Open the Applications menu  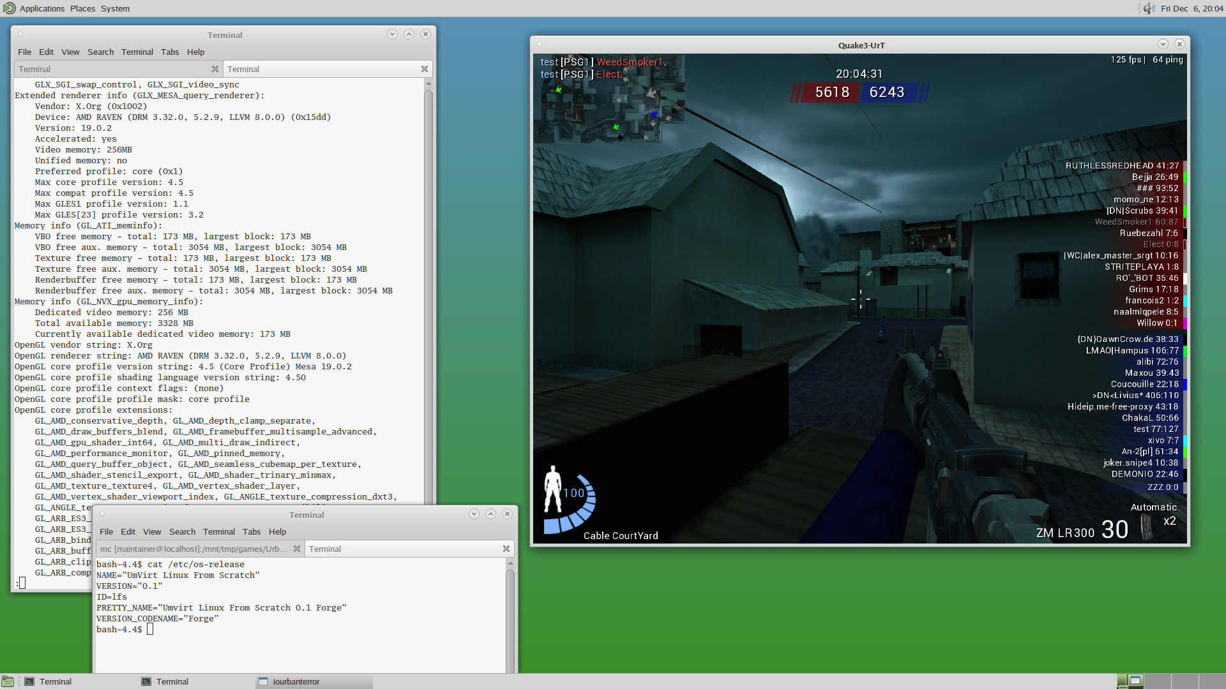pyautogui.click(x=42, y=8)
